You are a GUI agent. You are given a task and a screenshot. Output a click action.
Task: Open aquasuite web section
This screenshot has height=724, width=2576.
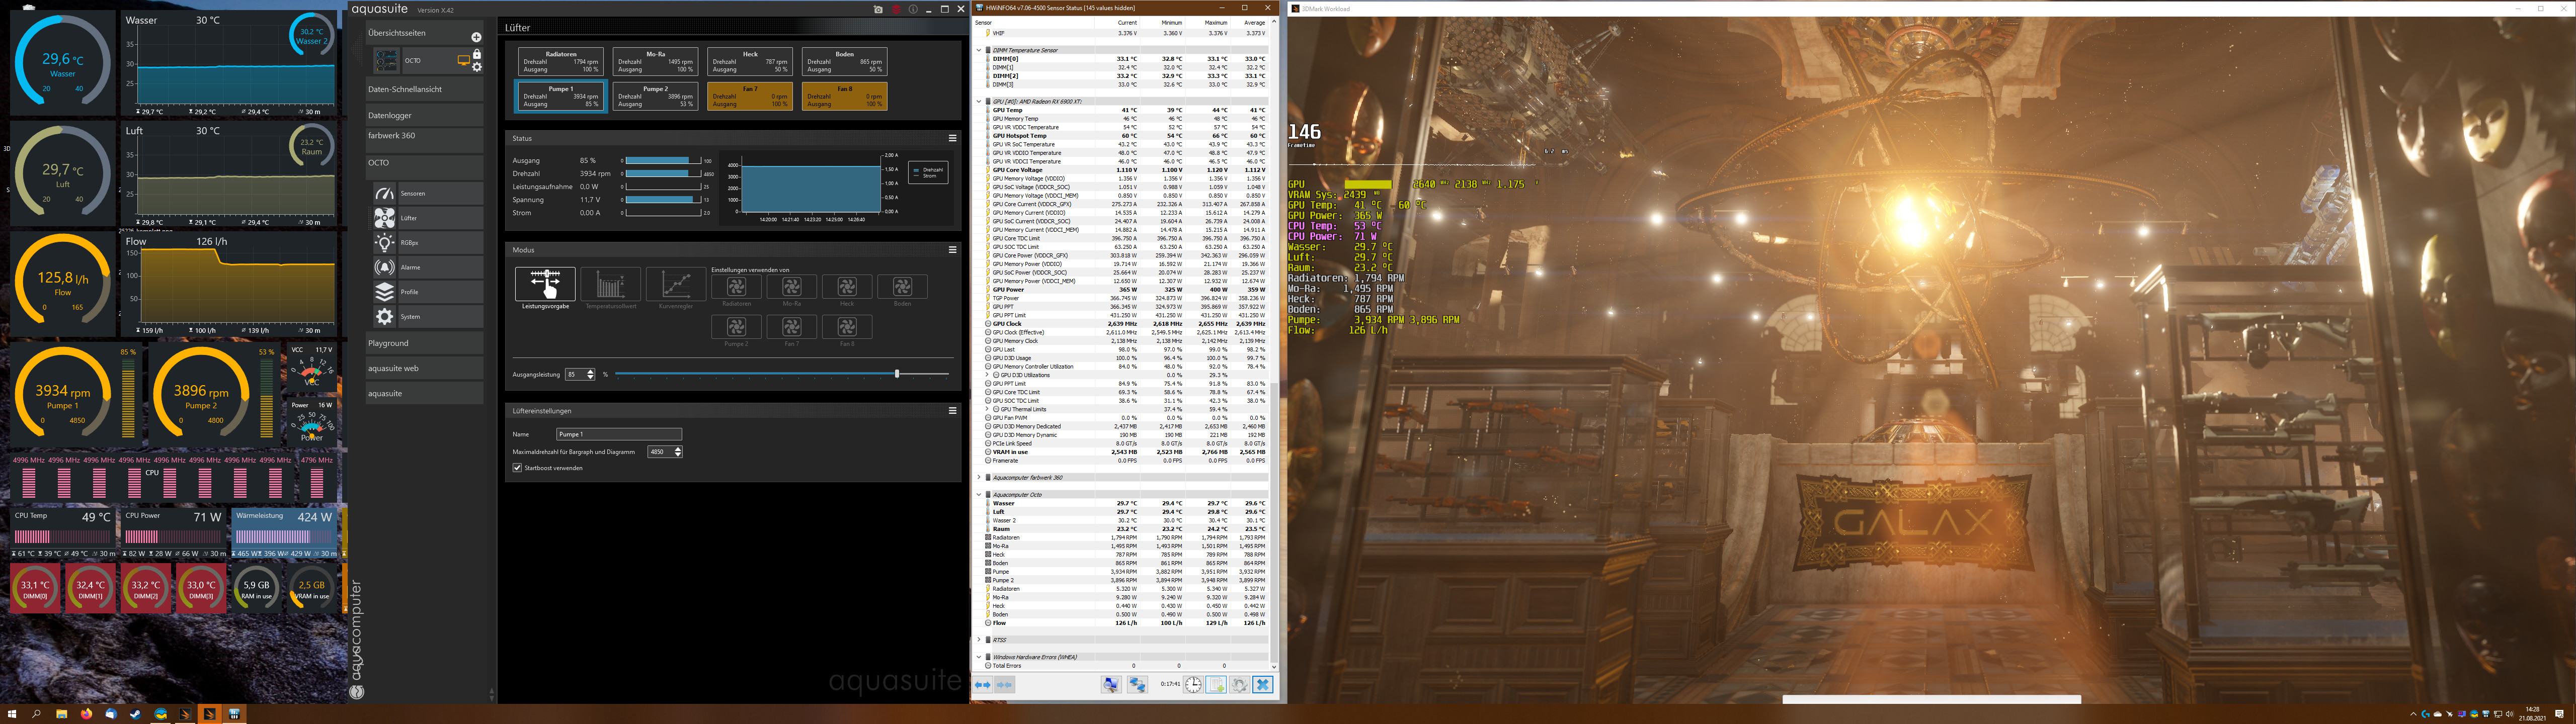pyautogui.click(x=425, y=368)
